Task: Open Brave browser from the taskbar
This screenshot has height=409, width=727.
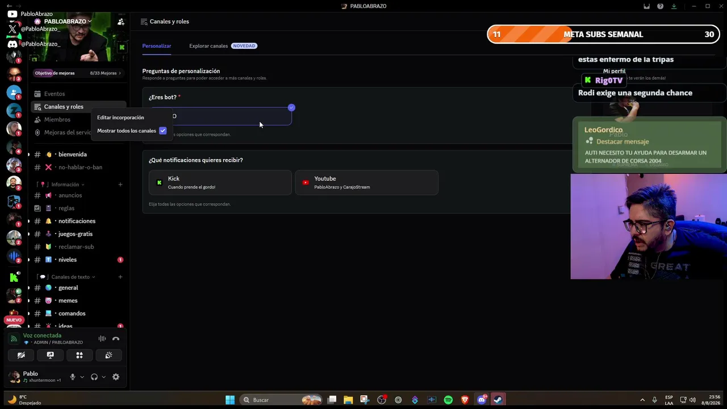Action: coord(465,400)
